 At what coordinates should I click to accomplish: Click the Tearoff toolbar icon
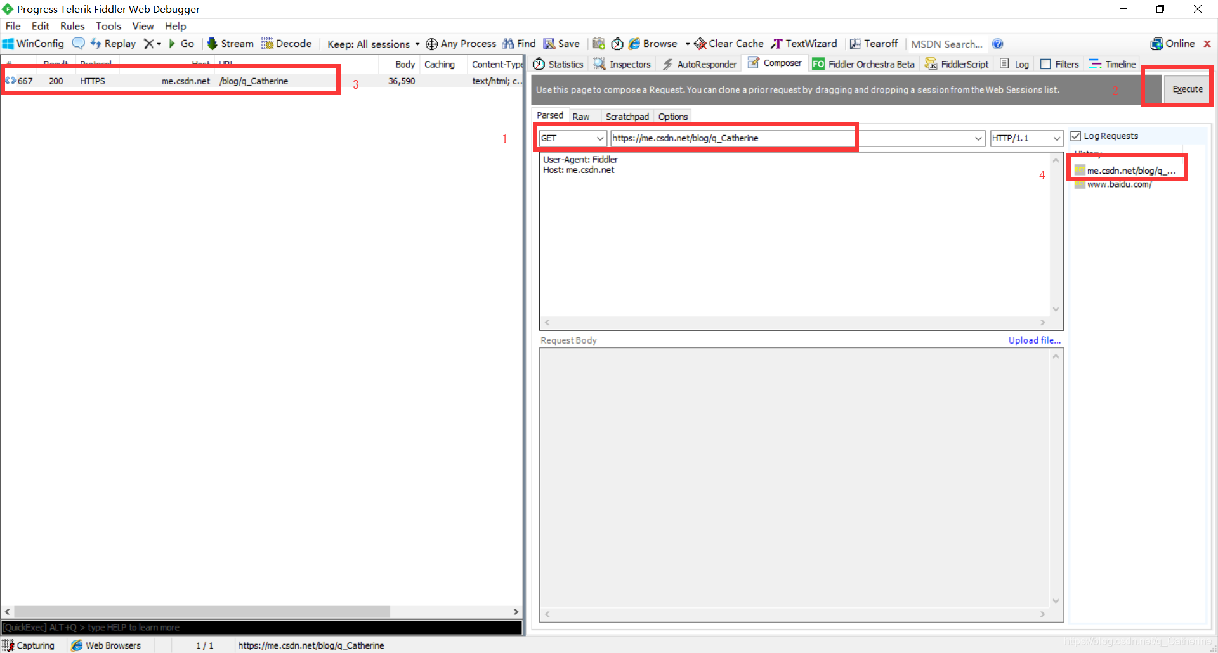coord(874,43)
